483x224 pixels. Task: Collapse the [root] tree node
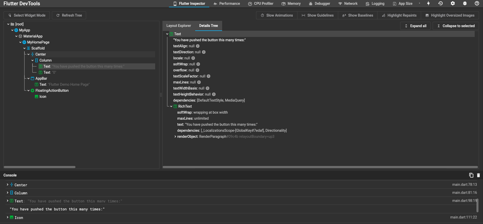coord(8,24)
